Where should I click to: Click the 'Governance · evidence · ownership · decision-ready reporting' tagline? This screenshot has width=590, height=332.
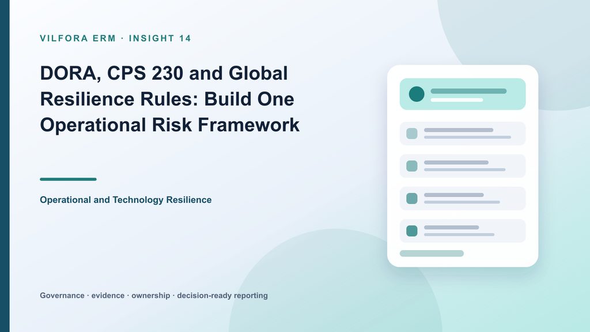tap(154, 296)
